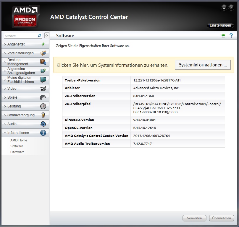
Task: Select the audio driver version 7.12.0.7717
Action: (143, 144)
